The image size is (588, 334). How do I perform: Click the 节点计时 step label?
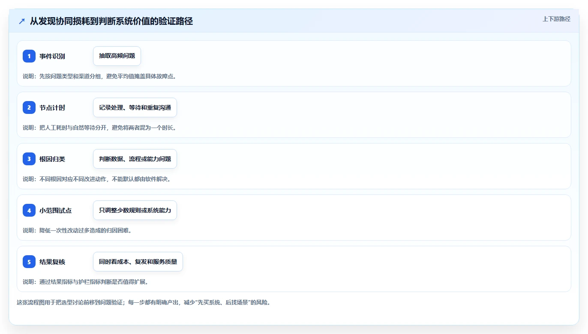click(x=52, y=107)
